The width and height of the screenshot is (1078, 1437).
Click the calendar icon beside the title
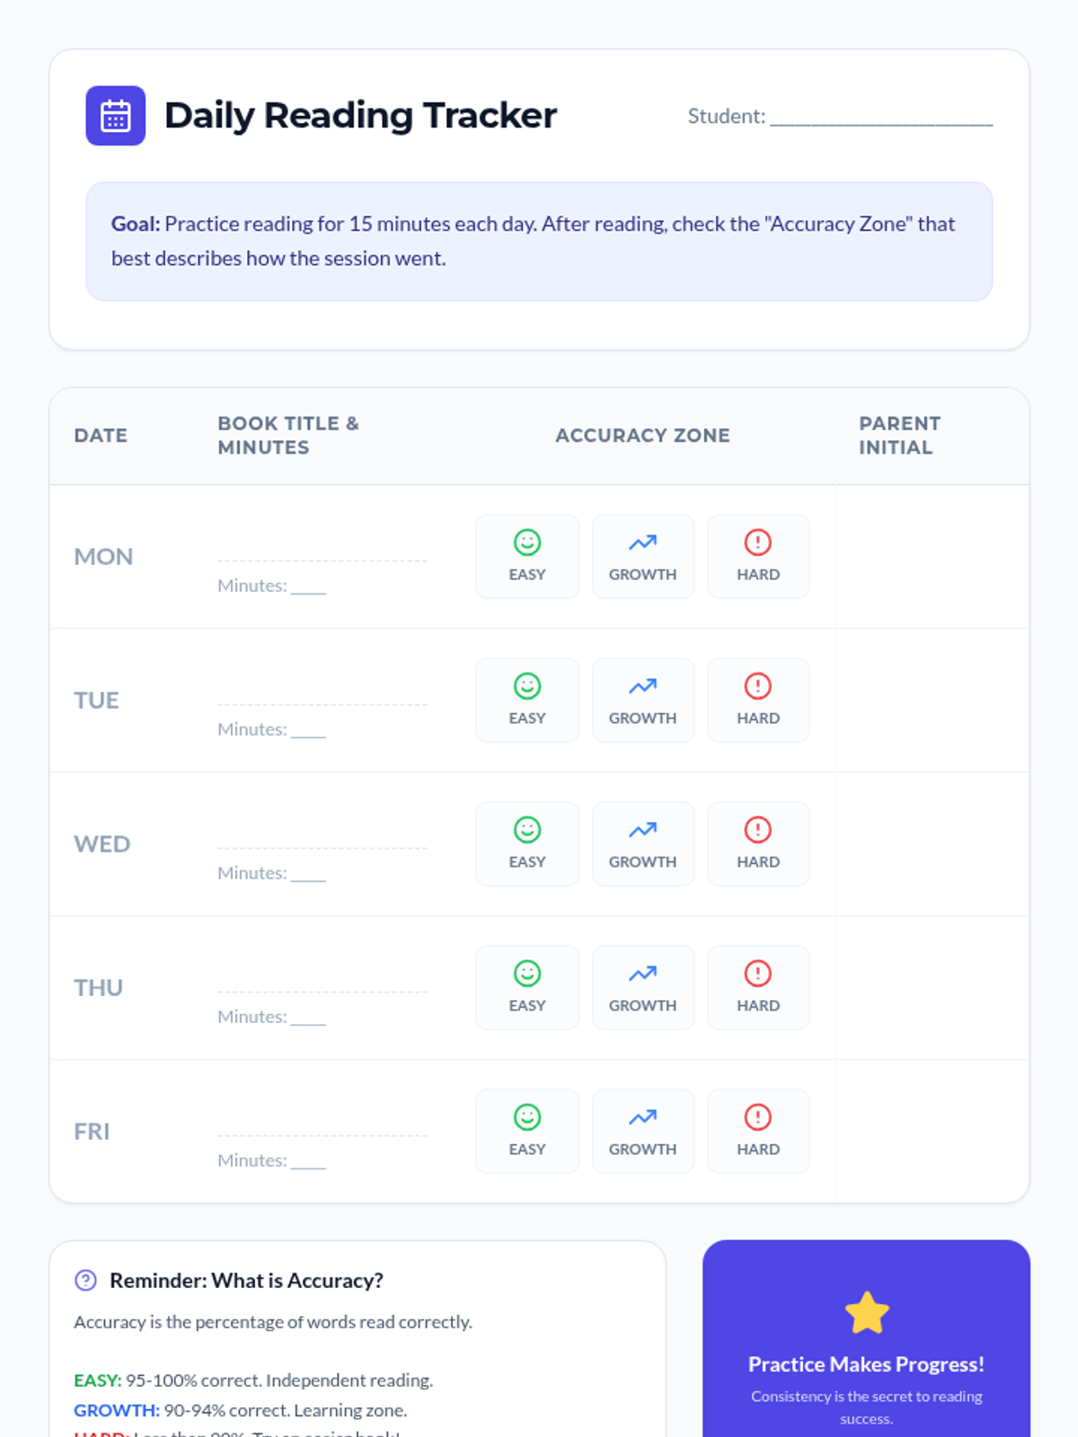click(115, 116)
